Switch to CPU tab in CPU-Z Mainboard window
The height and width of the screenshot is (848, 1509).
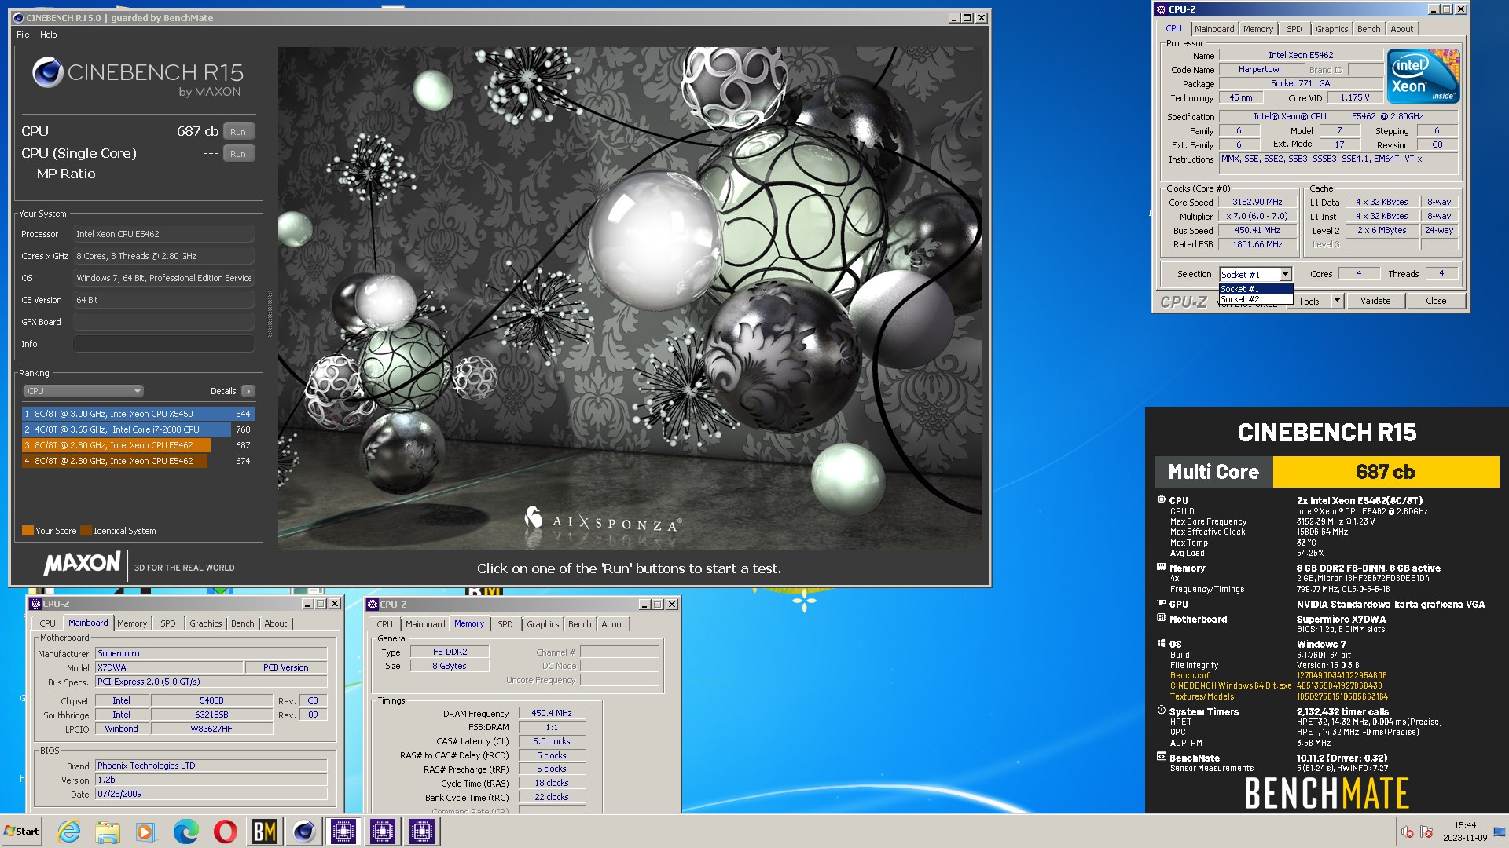[x=48, y=623]
